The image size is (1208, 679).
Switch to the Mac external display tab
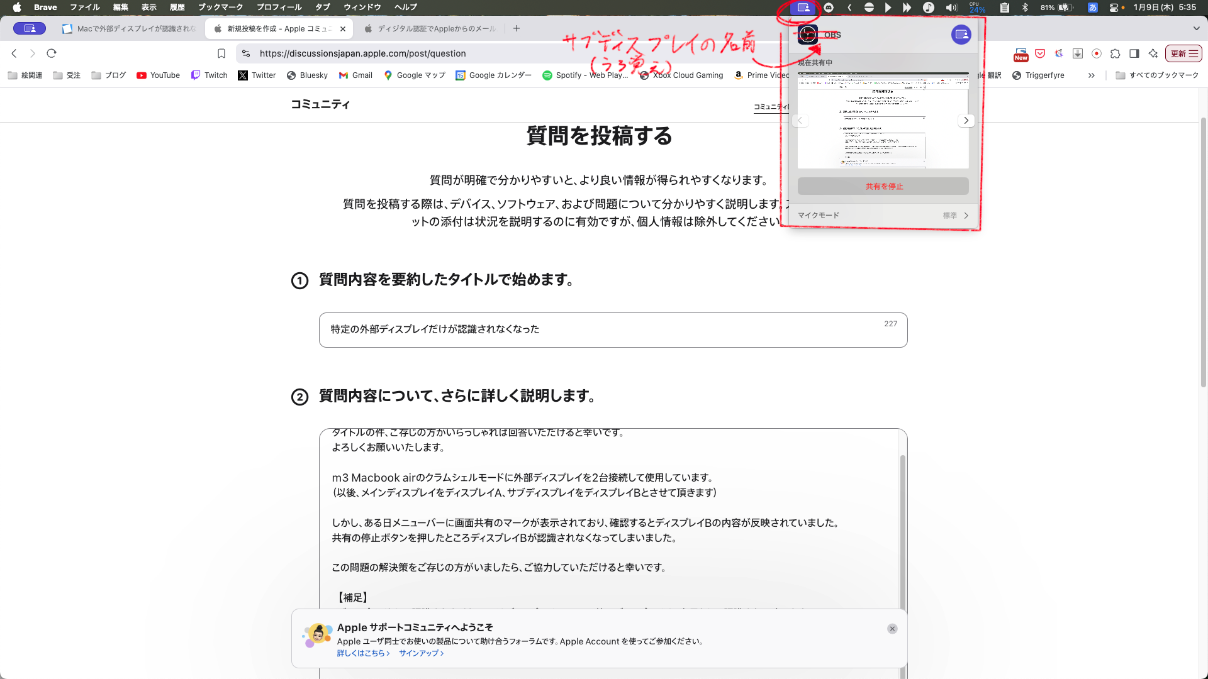(x=130, y=28)
